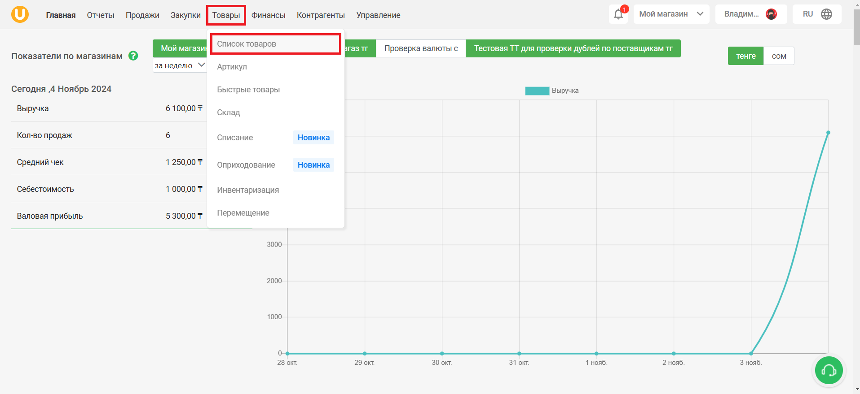Open the за неделю period dropdown
The height and width of the screenshot is (394, 860).
click(180, 65)
